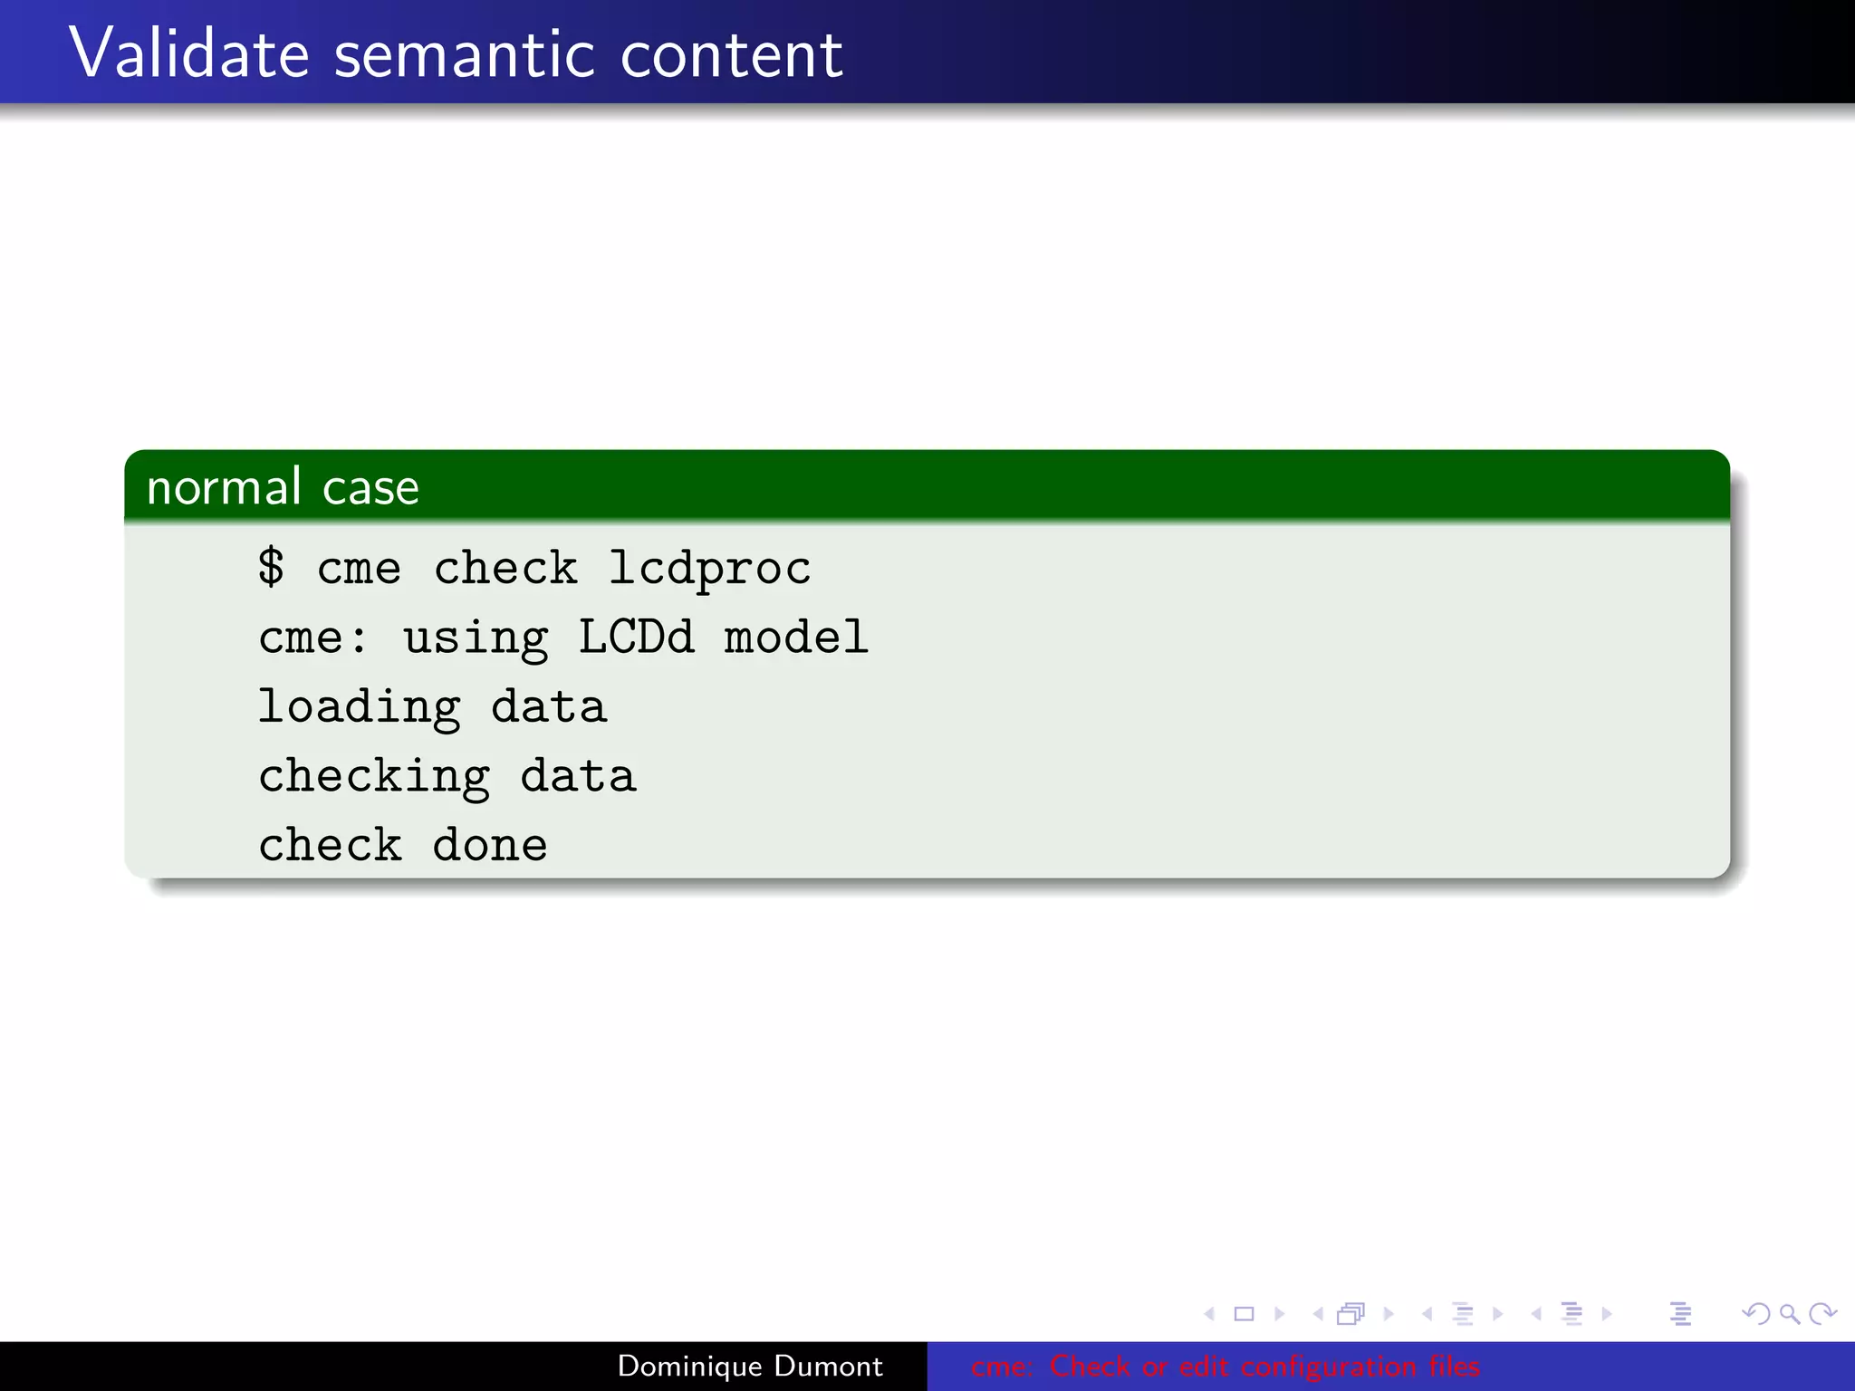Click the next slide arrow
Screen dimensions: 1855x1391
(1279, 1313)
